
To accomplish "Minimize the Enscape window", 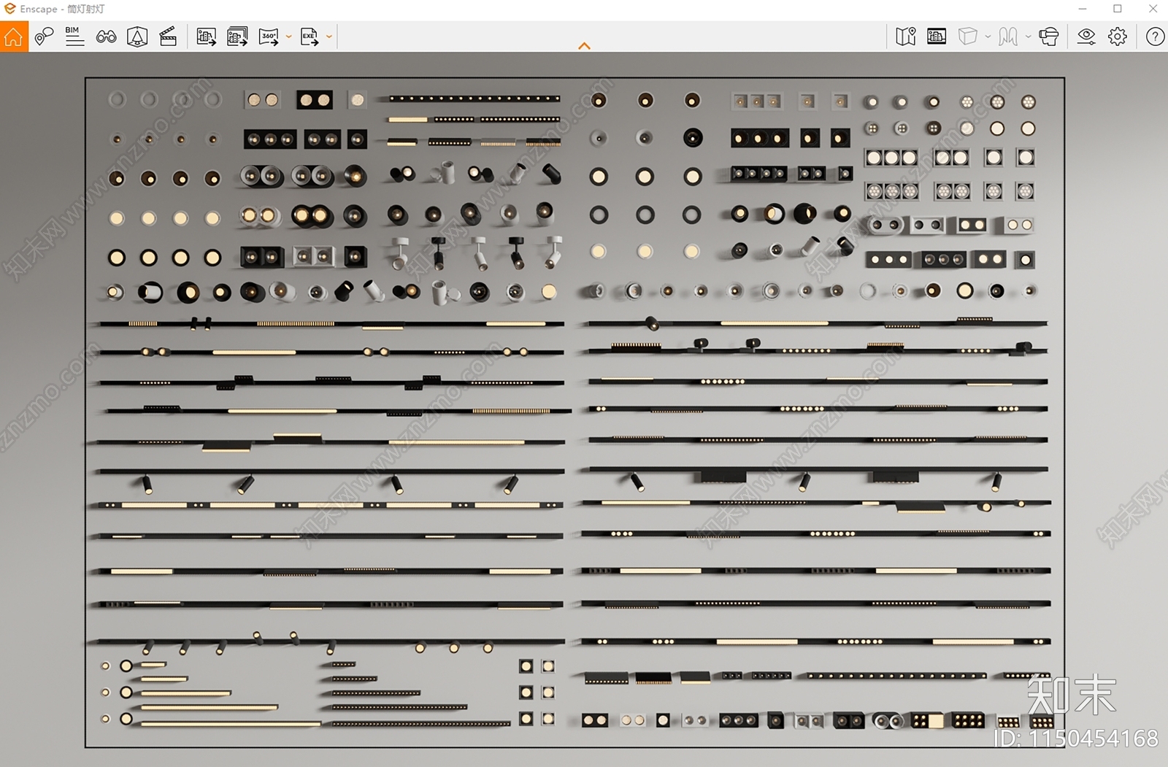I will click(1083, 9).
